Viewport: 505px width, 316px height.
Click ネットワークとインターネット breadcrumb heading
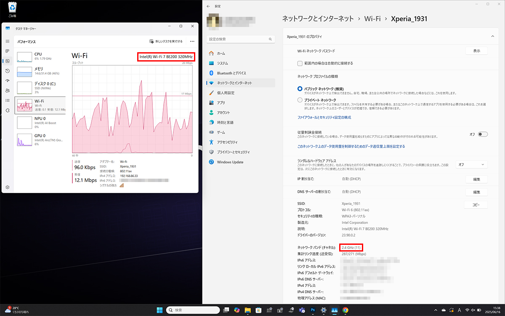pos(318,19)
